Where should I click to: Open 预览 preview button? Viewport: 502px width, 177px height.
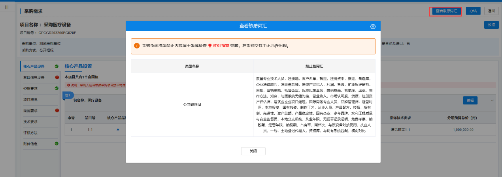coord(491,25)
